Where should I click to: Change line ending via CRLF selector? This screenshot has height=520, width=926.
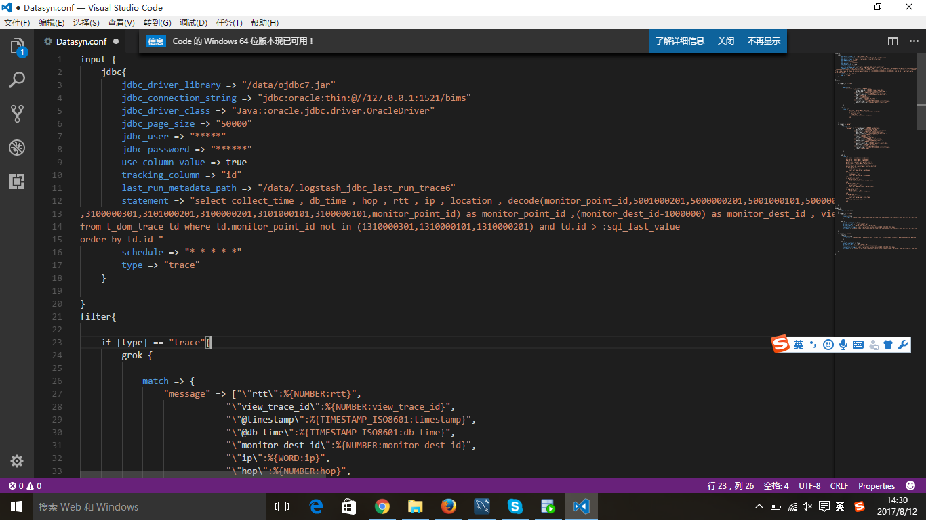click(839, 485)
